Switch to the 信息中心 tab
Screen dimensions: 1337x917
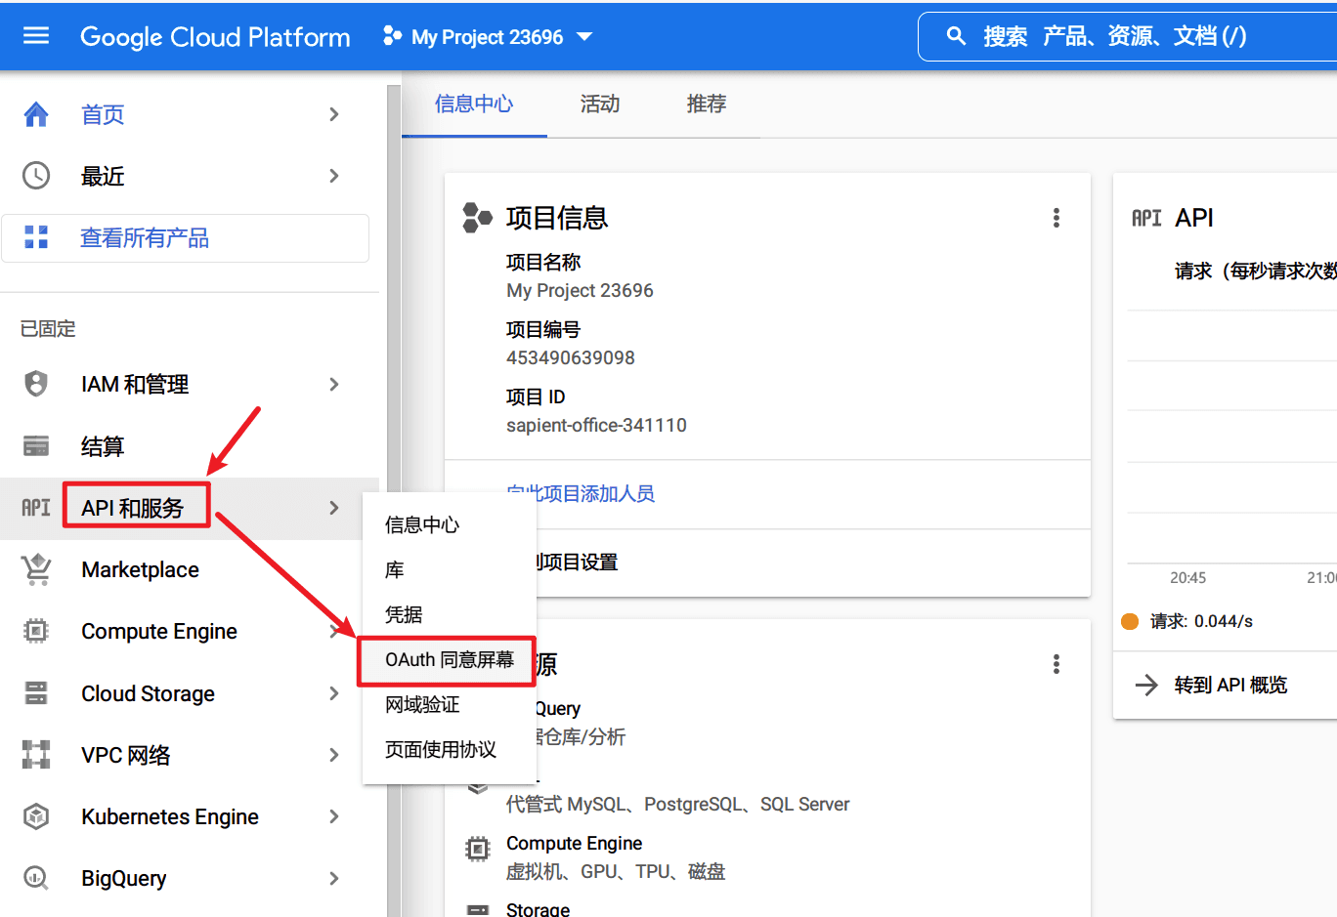pos(474,104)
